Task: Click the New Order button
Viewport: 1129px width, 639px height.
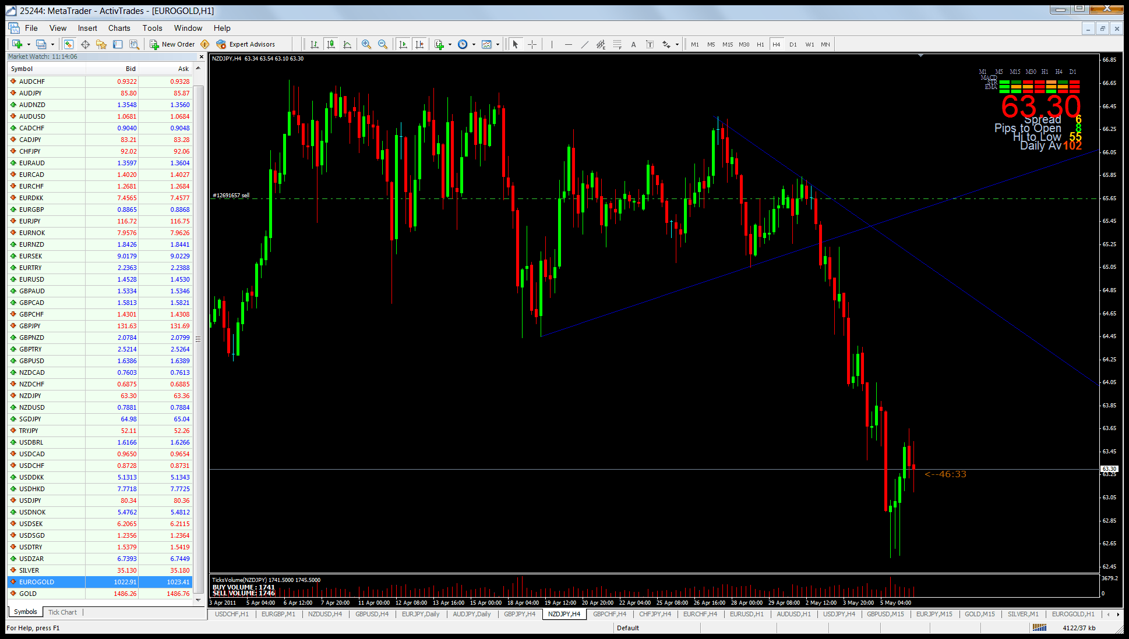Action: click(x=172, y=44)
